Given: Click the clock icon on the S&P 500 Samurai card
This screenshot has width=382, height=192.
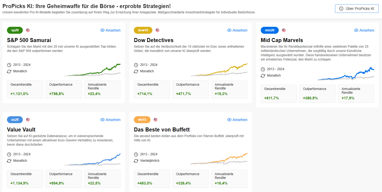Looking at the screenshot, I should [x=9, y=65].
